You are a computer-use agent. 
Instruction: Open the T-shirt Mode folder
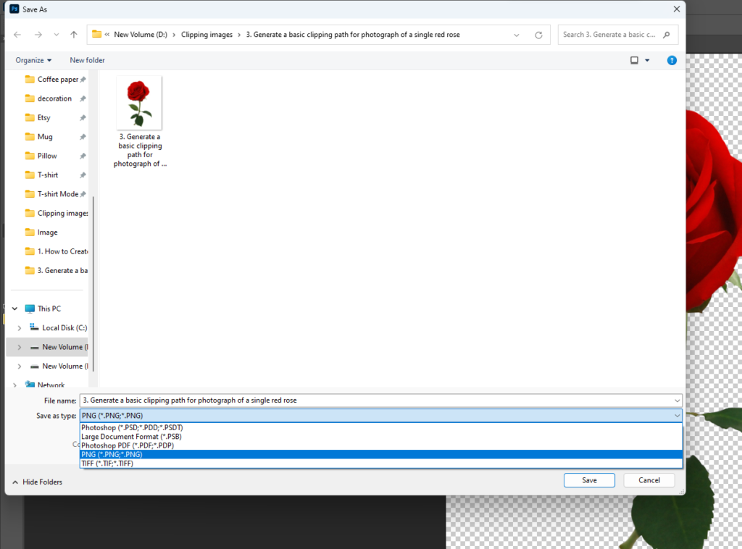click(55, 194)
